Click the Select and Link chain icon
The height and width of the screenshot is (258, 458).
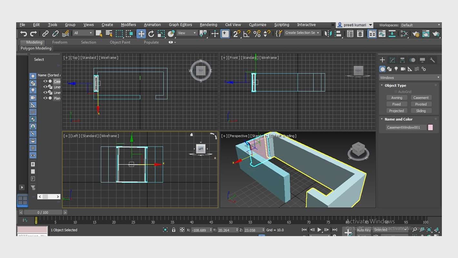pos(45,34)
